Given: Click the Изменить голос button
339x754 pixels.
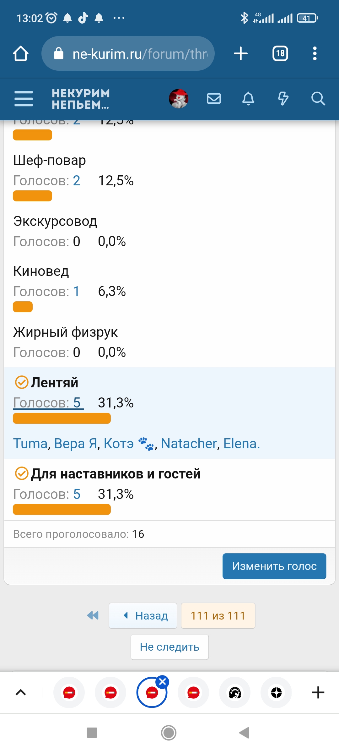Looking at the screenshot, I should point(274,566).
